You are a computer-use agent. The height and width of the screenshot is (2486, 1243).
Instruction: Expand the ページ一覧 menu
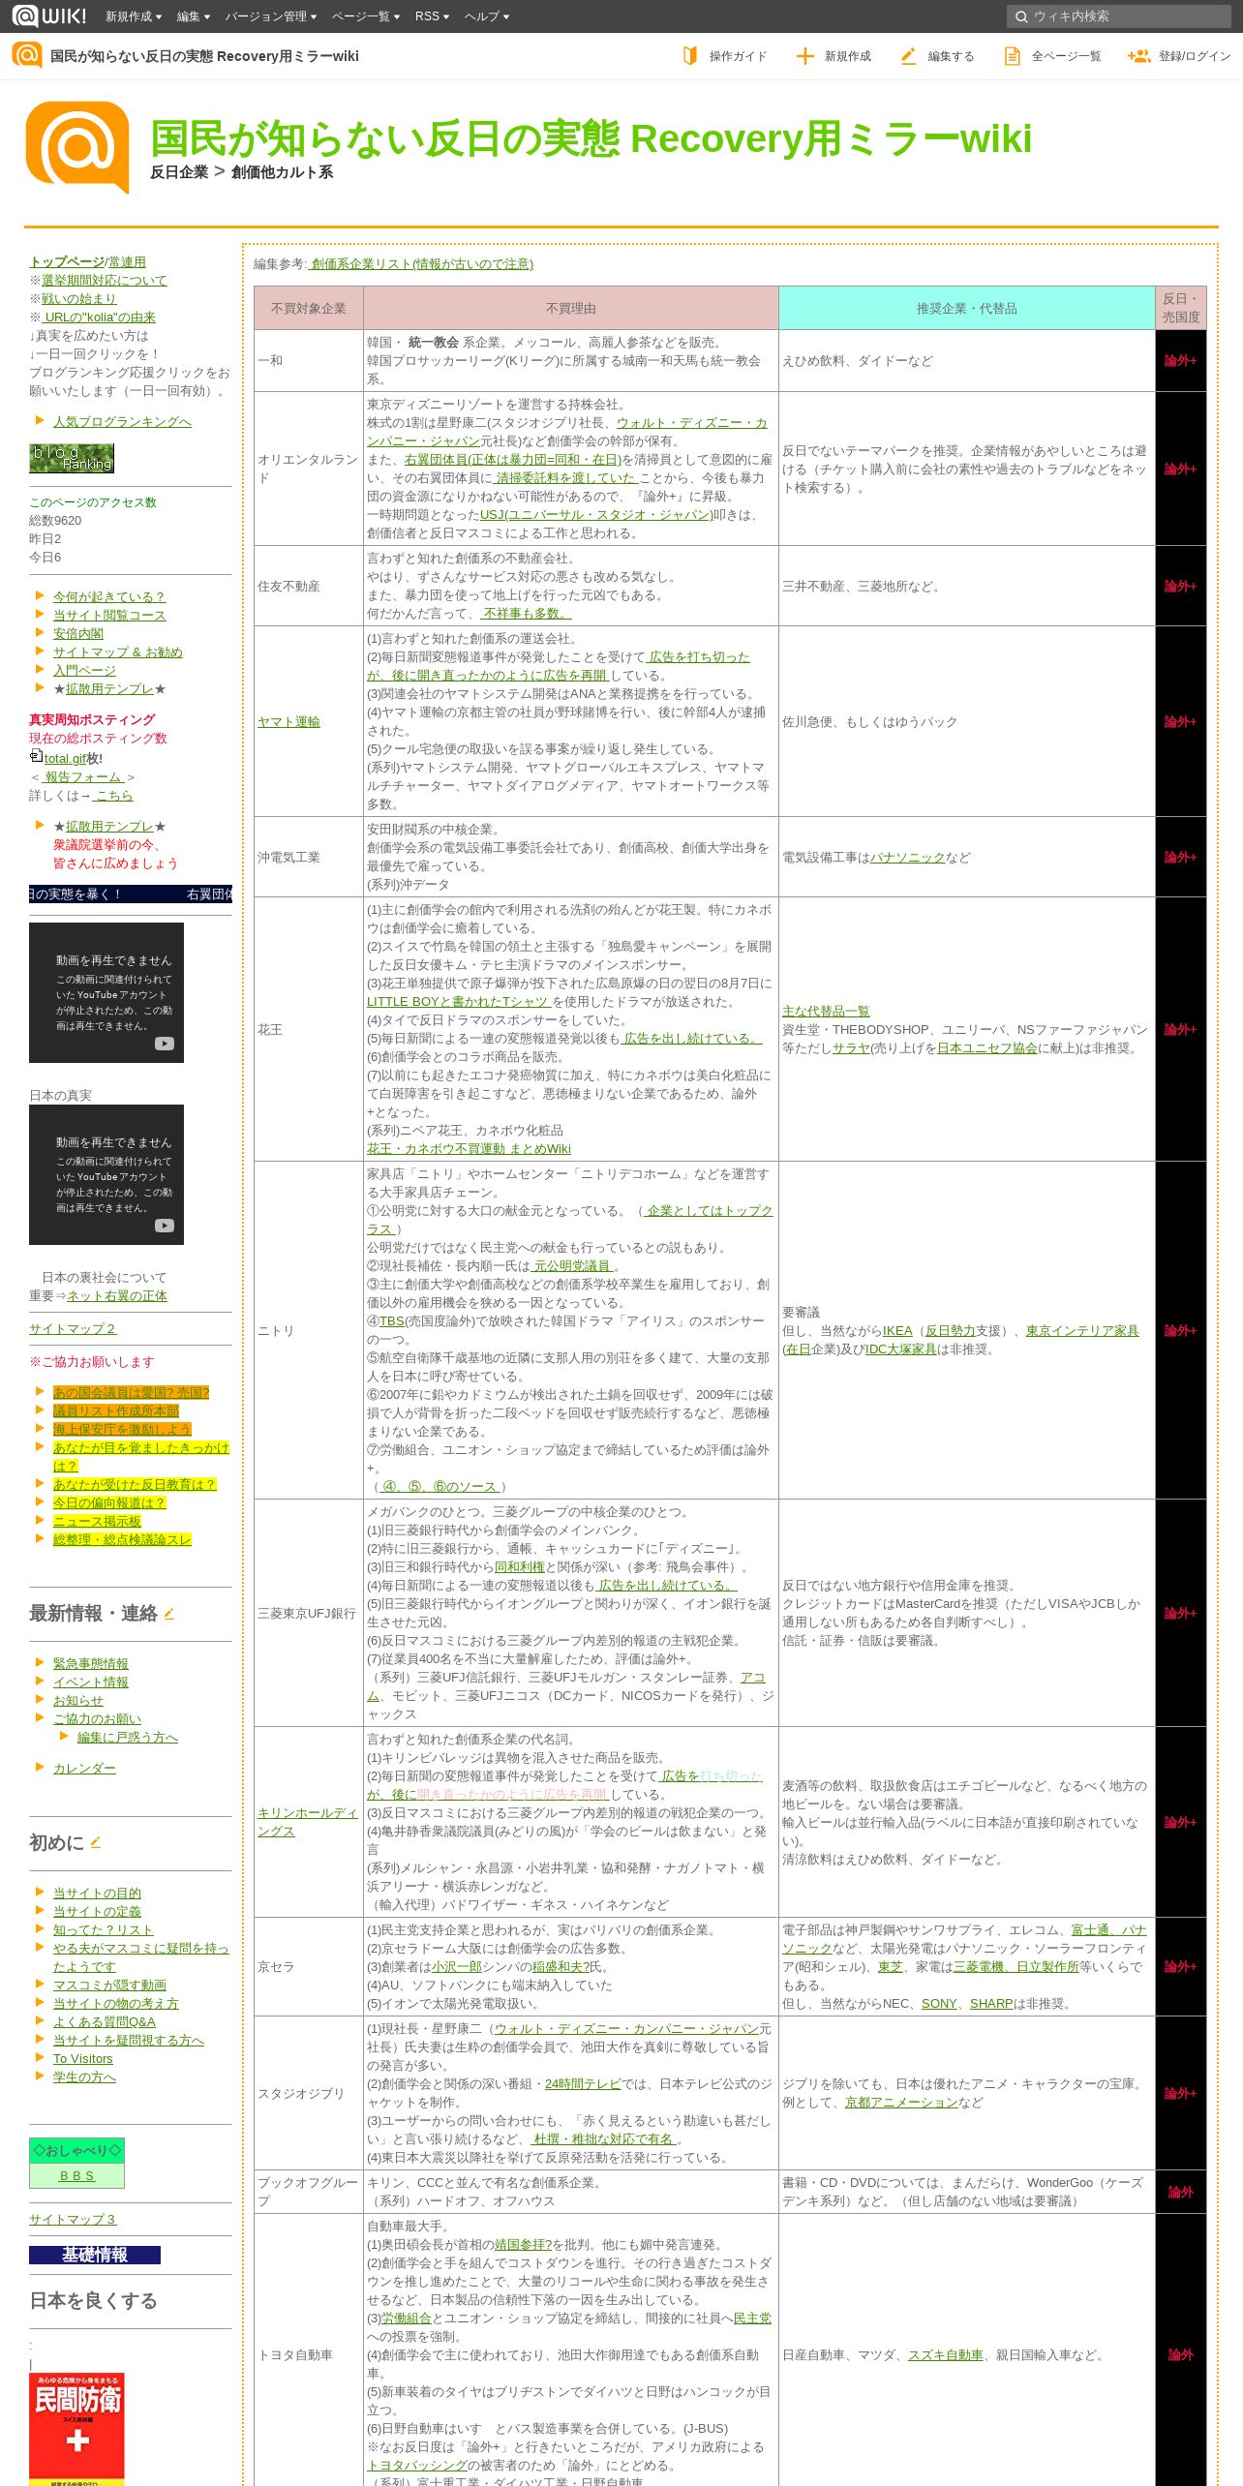(x=366, y=16)
